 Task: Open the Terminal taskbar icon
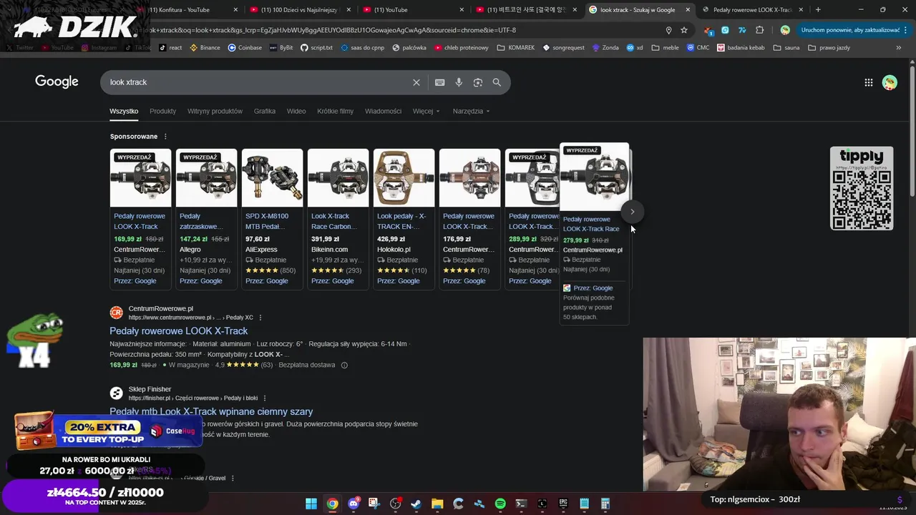pos(521,504)
